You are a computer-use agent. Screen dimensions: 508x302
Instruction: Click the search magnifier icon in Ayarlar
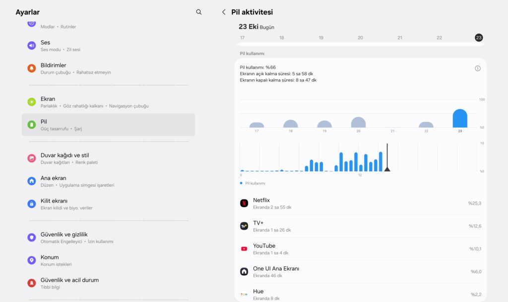pyautogui.click(x=199, y=12)
